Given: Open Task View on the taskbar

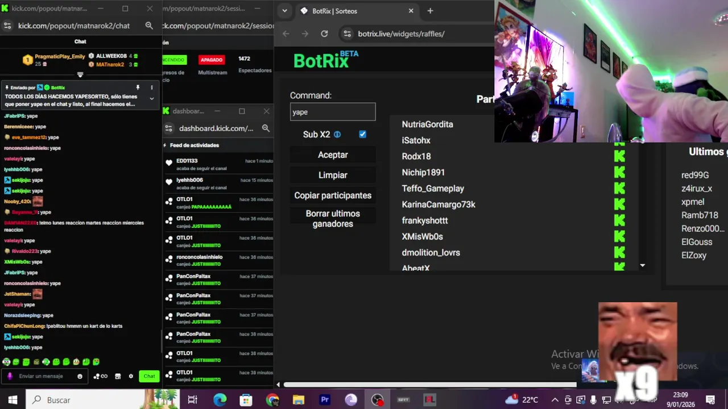Looking at the screenshot, I should (192, 400).
